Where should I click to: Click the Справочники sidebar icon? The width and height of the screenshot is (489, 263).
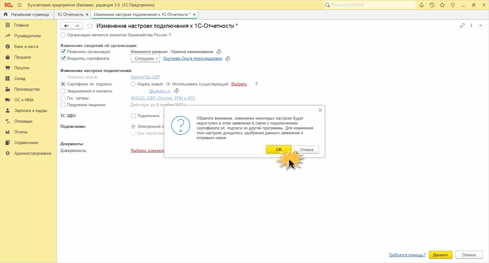click(8, 143)
